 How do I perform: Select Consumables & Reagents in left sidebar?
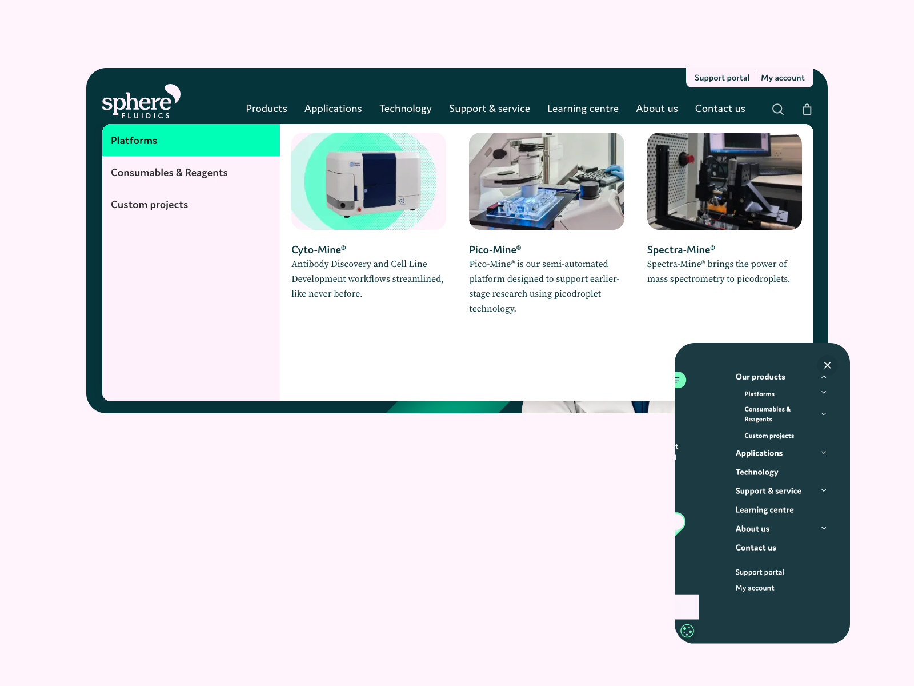pos(169,173)
